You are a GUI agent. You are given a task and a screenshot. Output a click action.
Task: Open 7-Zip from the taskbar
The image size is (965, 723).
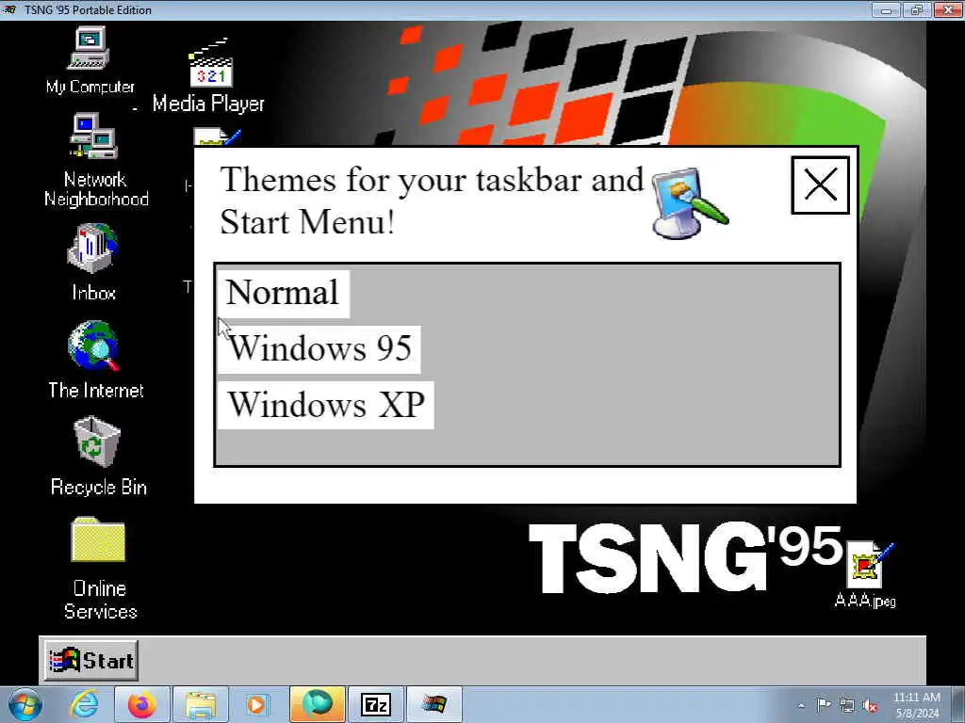pyautogui.click(x=375, y=704)
